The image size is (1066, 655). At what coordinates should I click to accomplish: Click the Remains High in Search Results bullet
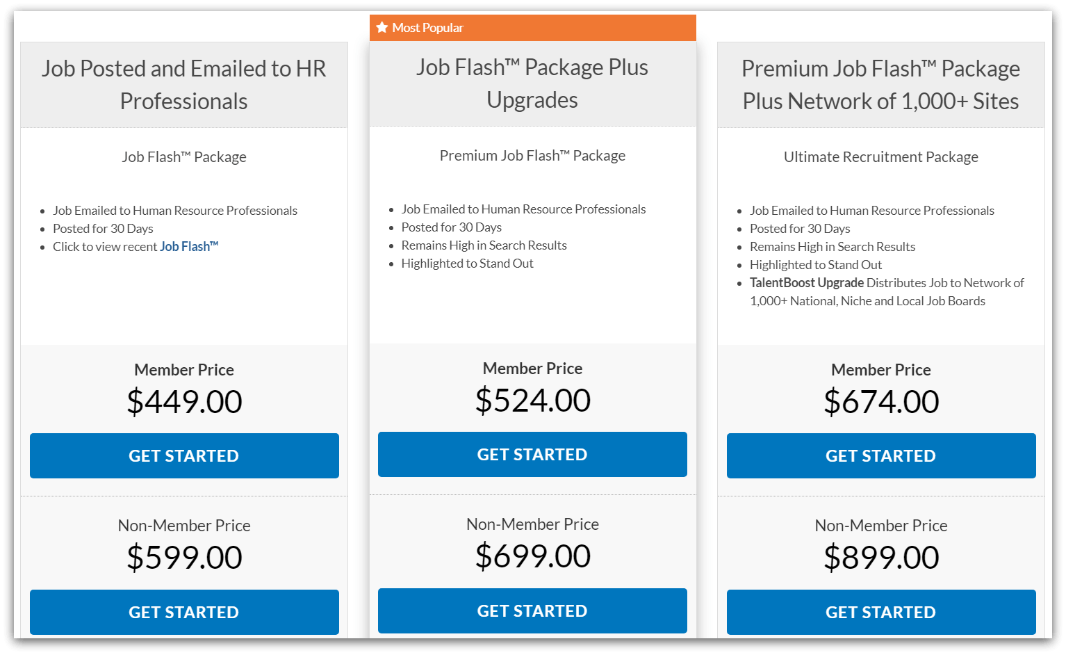[x=484, y=245]
